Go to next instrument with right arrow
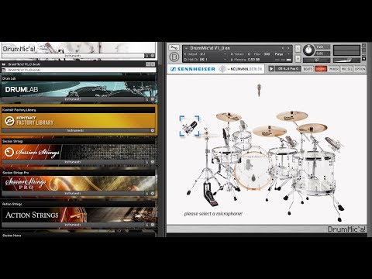372x279 pixels. click(x=288, y=48)
